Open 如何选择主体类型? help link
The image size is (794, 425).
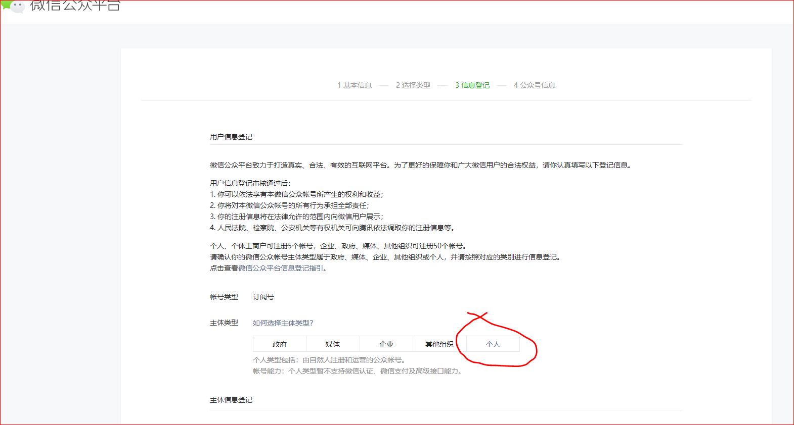click(x=283, y=323)
